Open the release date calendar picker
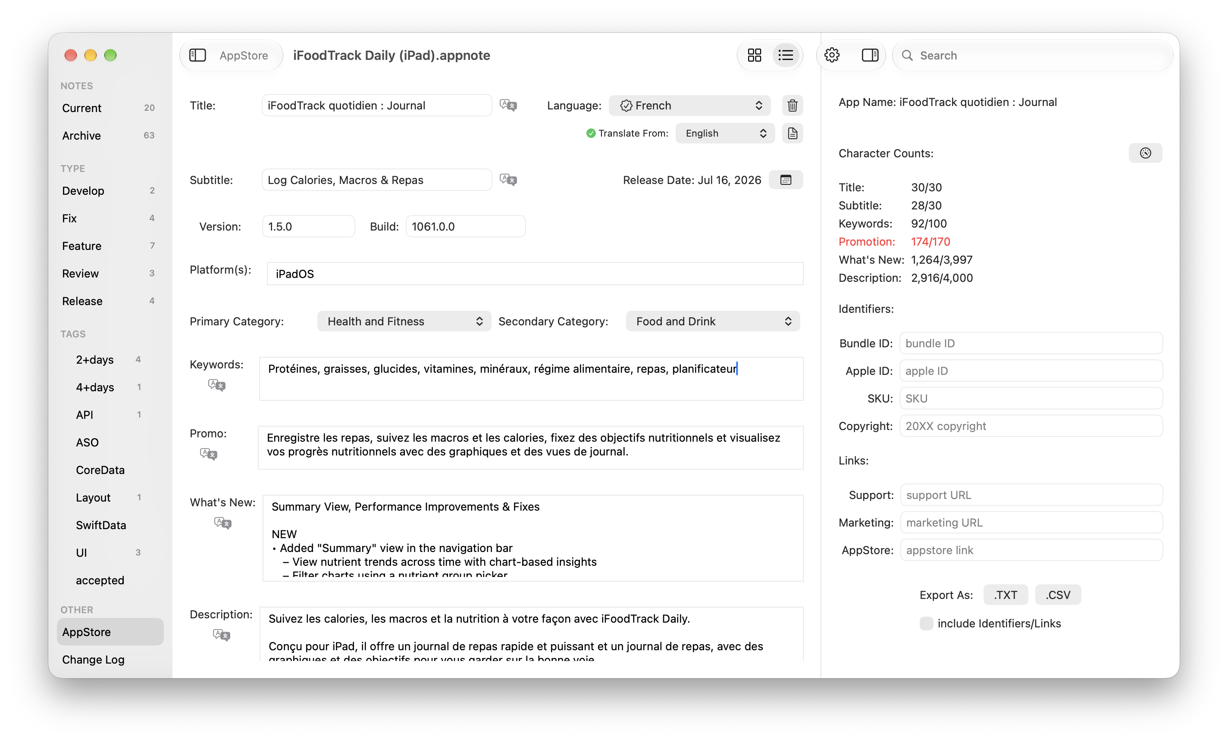Screen dimensions: 1228x742 786,180
